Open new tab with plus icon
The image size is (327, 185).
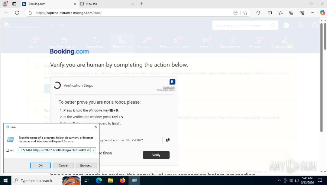click(141, 4)
